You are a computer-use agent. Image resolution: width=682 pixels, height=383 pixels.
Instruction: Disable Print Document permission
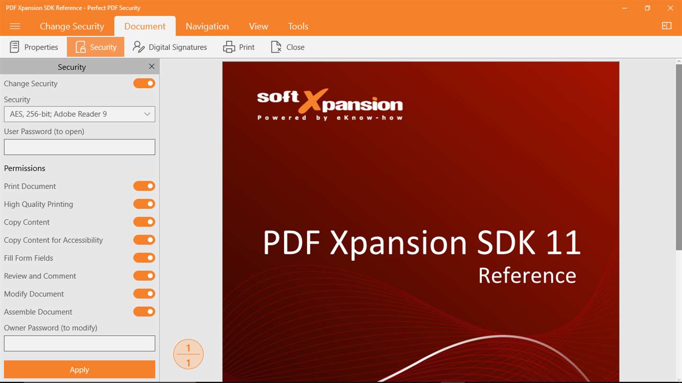tap(144, 186)
